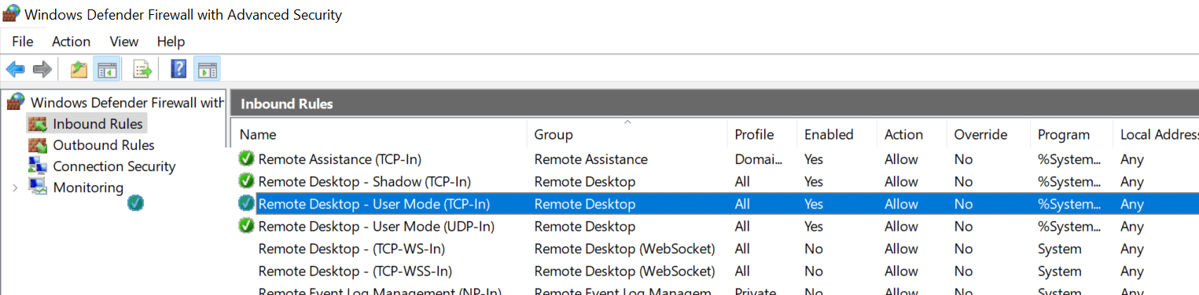Open Help via the question mark icon

pyautogui.click(x=178, y=69)
